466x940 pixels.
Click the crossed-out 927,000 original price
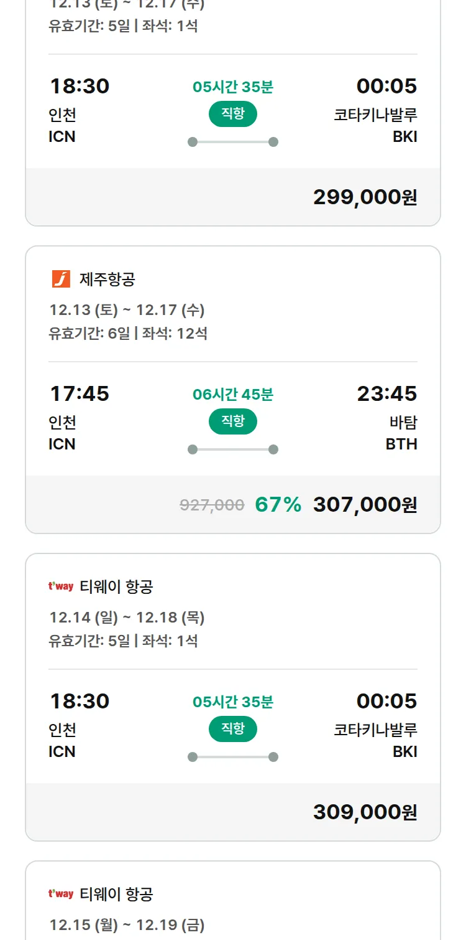212,505
